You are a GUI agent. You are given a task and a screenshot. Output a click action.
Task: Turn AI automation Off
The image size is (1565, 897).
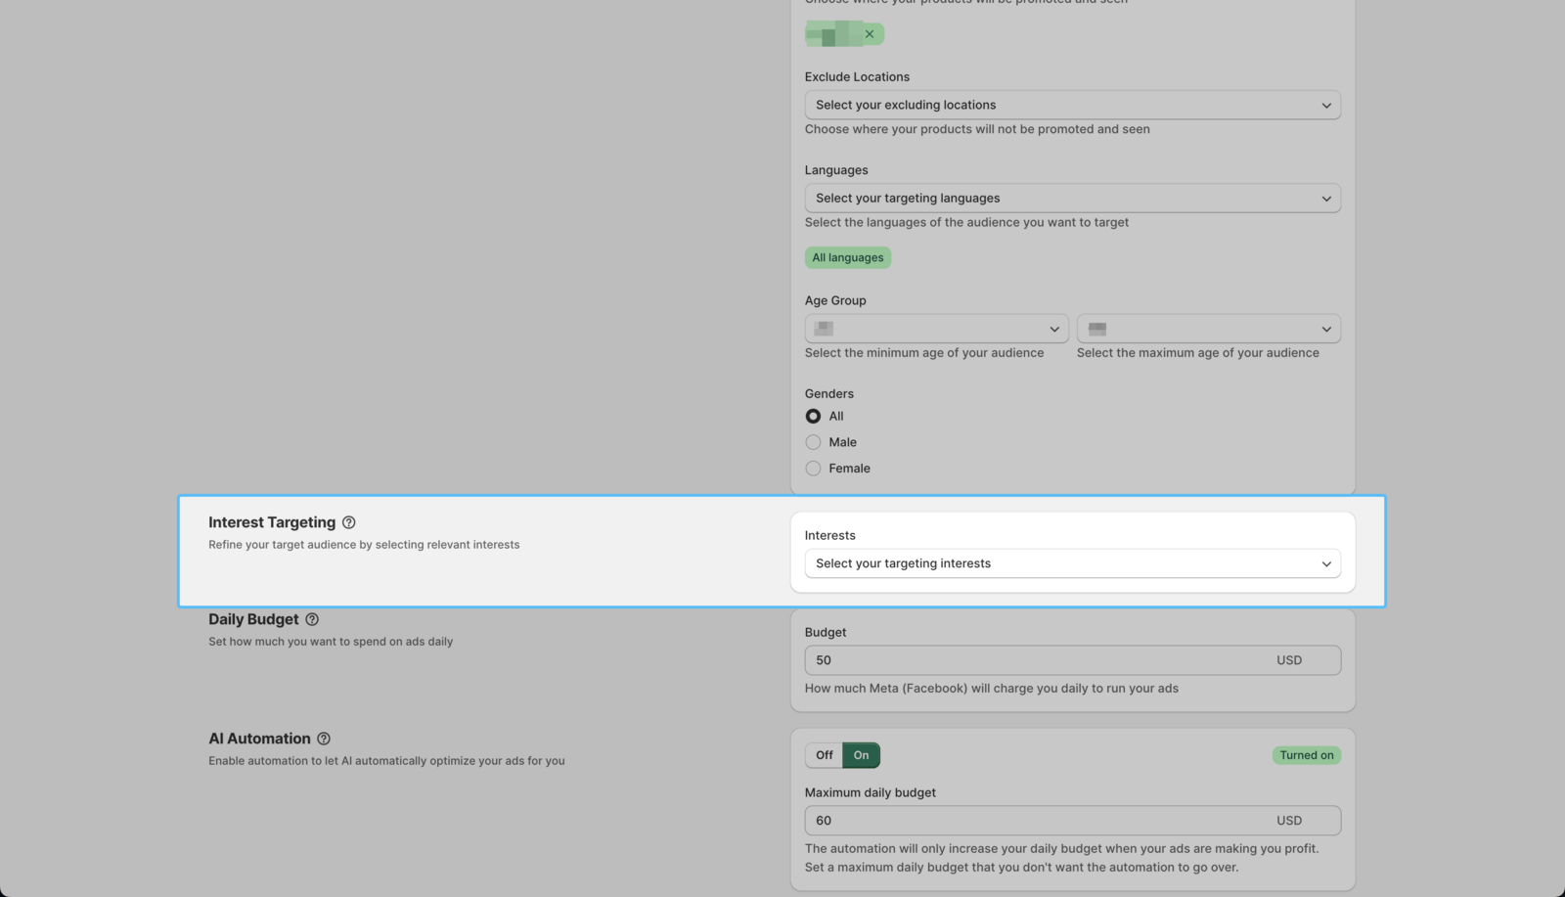tap(824, 755)
